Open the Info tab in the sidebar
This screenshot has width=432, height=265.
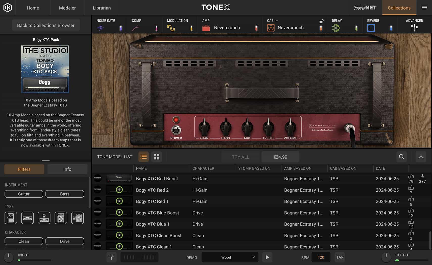point(67,169)
